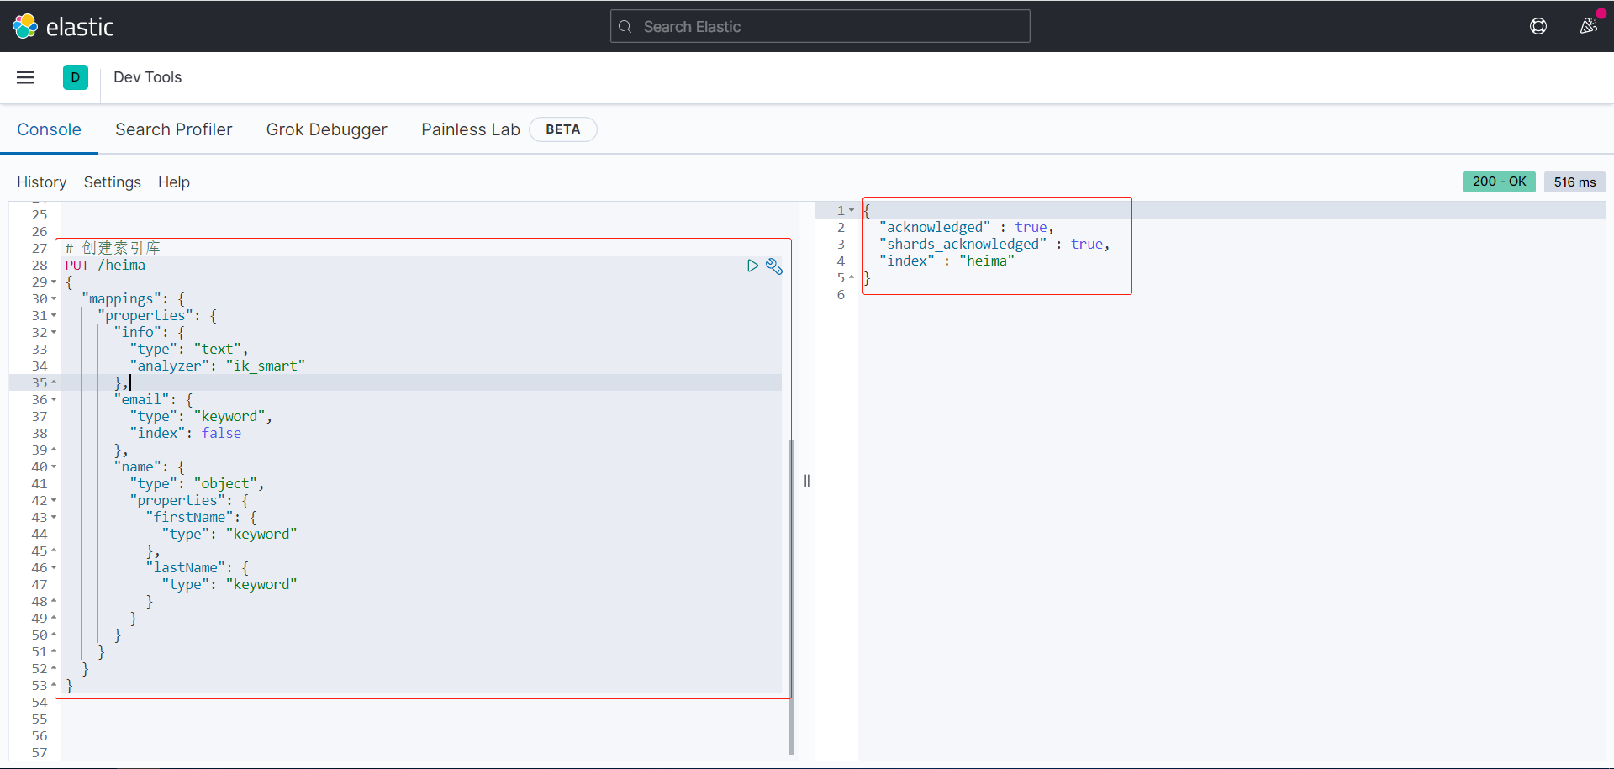Collapse the "email" fold at line 36

[x=54, y=400]
